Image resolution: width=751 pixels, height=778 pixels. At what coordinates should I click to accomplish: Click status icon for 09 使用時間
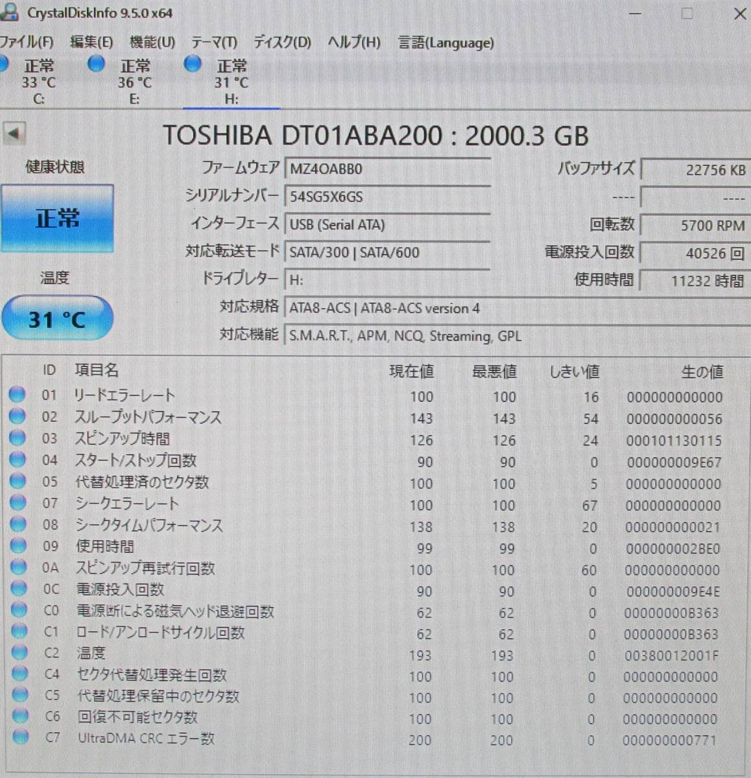pos(19,546)
